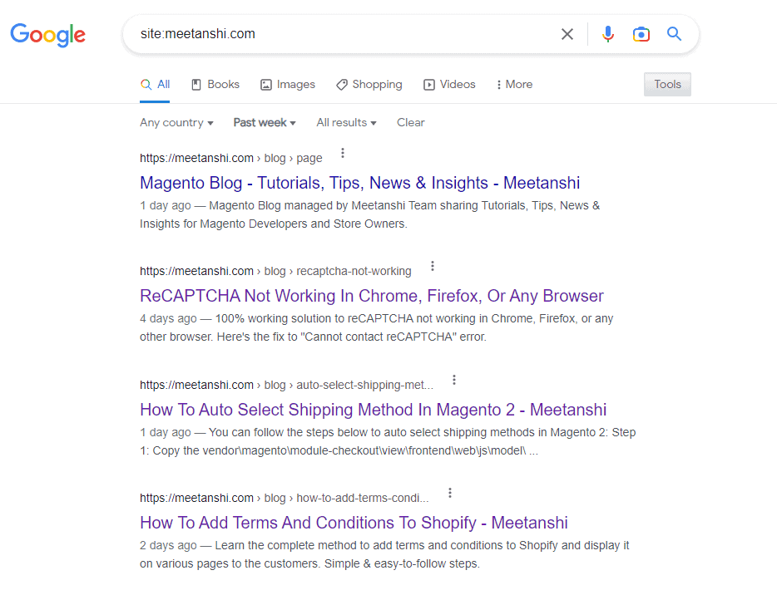Switch to the Videos tab

click(x=449, y=85)
